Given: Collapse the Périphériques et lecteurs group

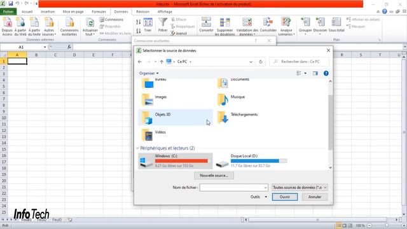Looking at the screenshot, I should [137, 148].
